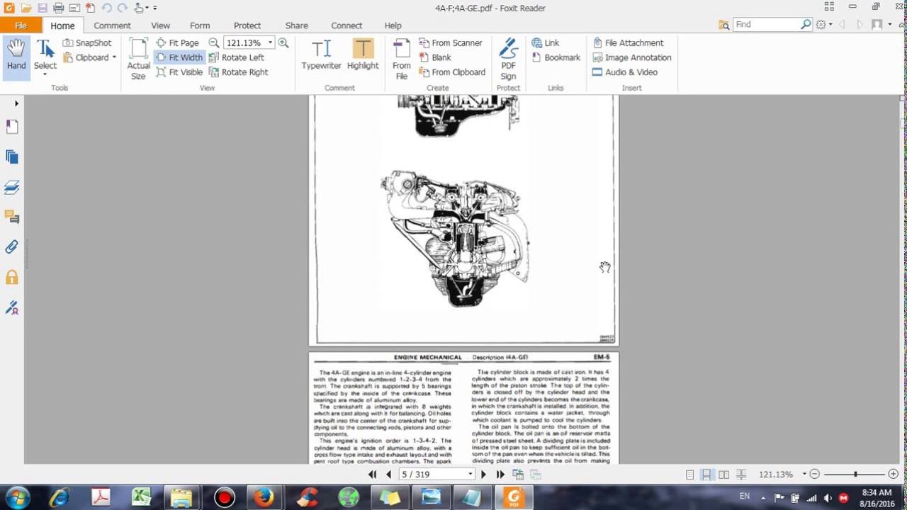Viewport: 907px width, 510px height.
Task: Open the Digital Signatures panel
Action: pyautogui.click(x=11, y=307)
